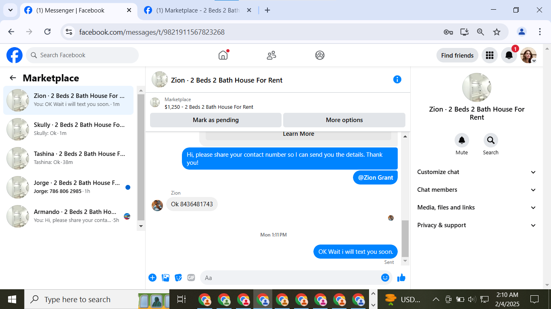Click the "OK Wait i will text you soon." message
The width and height of the screenshot is (551, 309).
[x=355, y=252]
